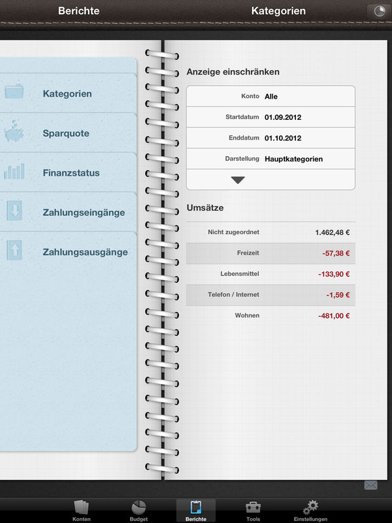Expand more filter options with triangle arrow

tap(238, 180)
